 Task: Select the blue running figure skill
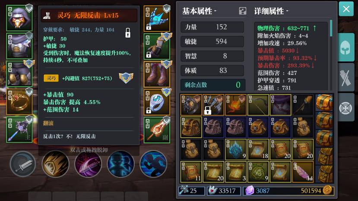point(153,164)
